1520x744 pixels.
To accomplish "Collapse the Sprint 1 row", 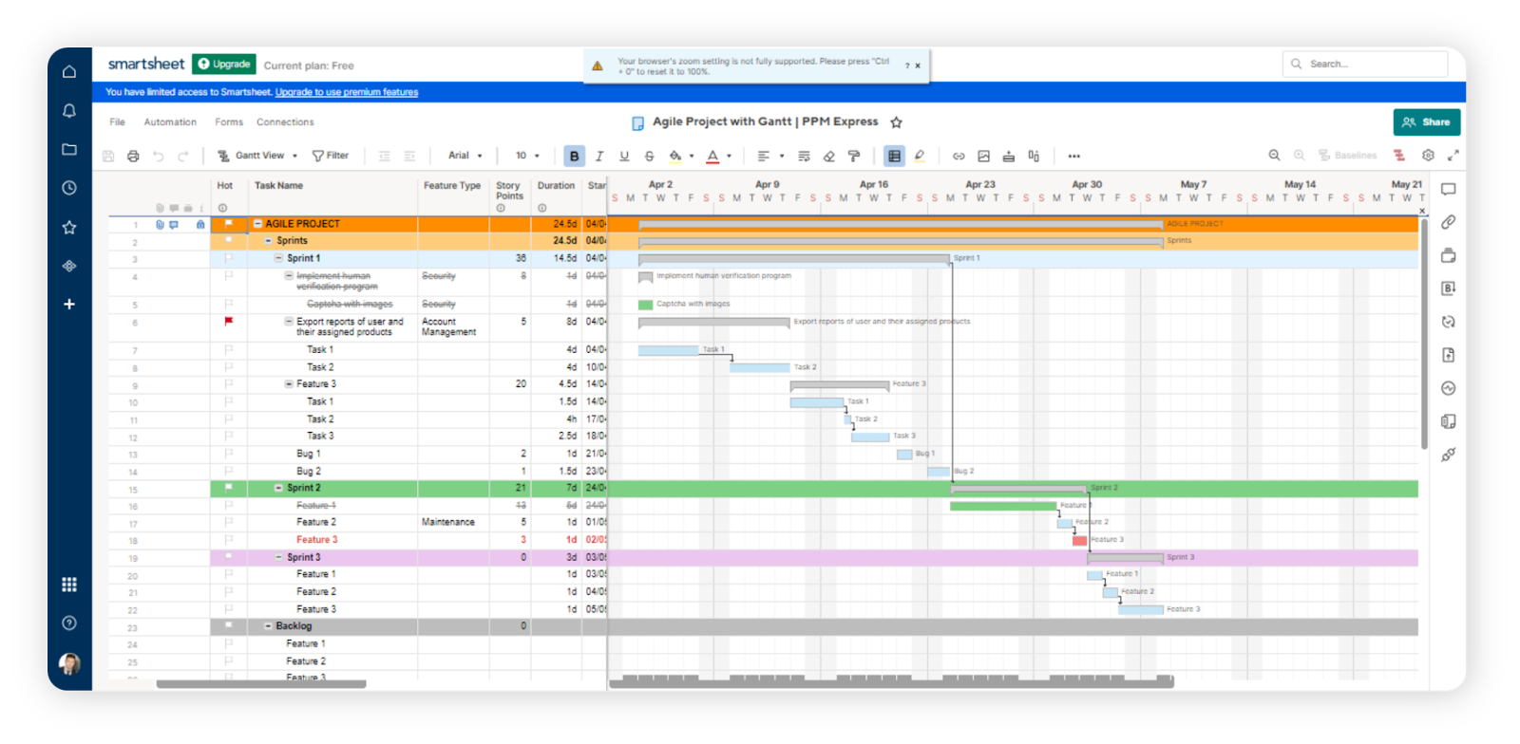I will point(278,258).
